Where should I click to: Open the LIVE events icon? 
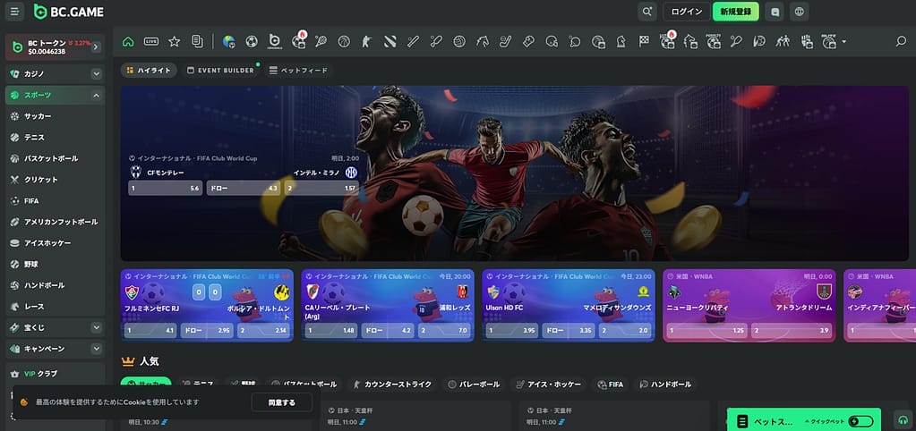pos(151,41)
